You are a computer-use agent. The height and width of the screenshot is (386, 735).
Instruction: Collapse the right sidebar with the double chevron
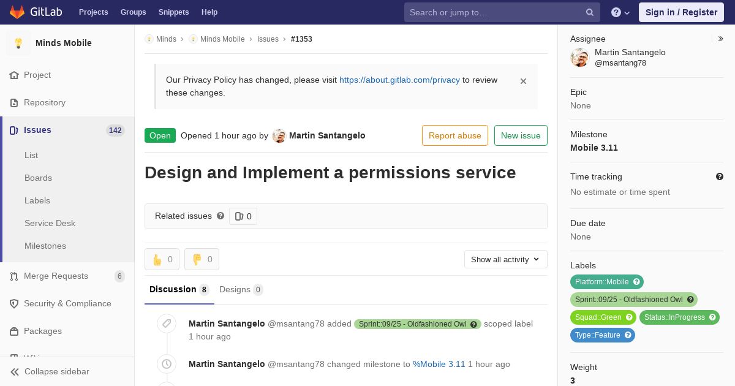721,39
